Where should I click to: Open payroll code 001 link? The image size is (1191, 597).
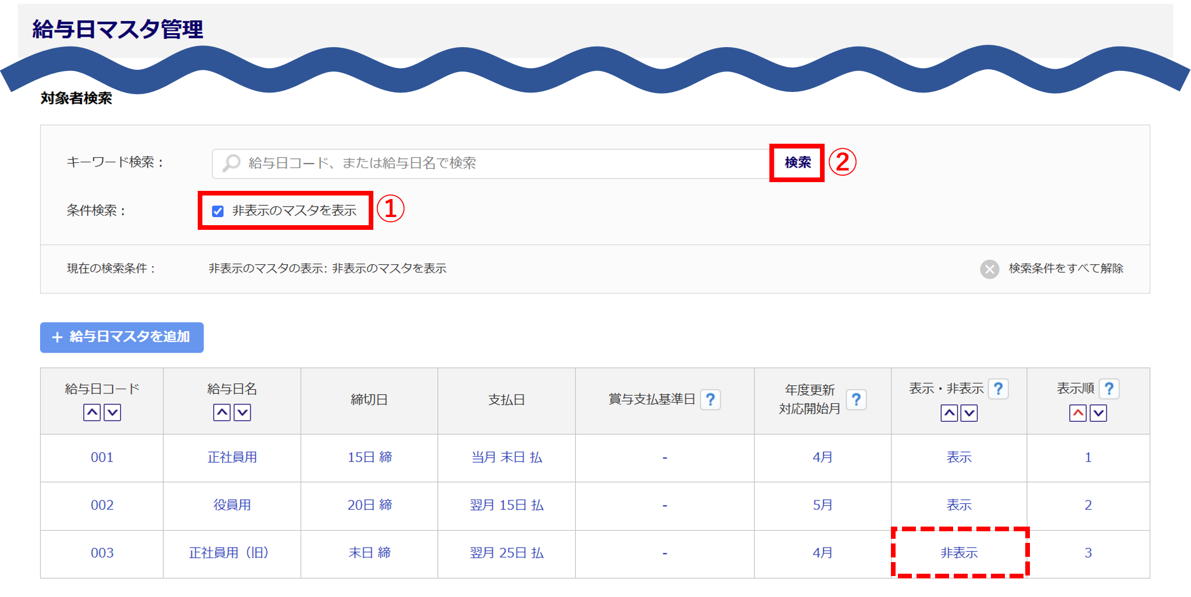[102, 458]
